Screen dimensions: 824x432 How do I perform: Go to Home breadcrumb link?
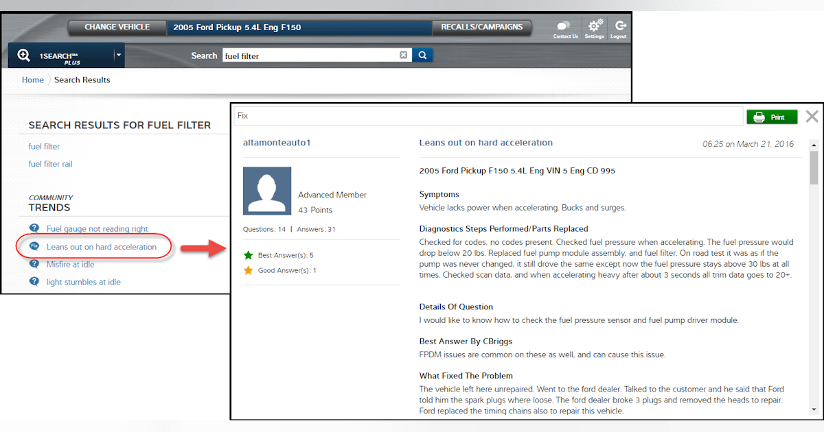coord(32,80)
